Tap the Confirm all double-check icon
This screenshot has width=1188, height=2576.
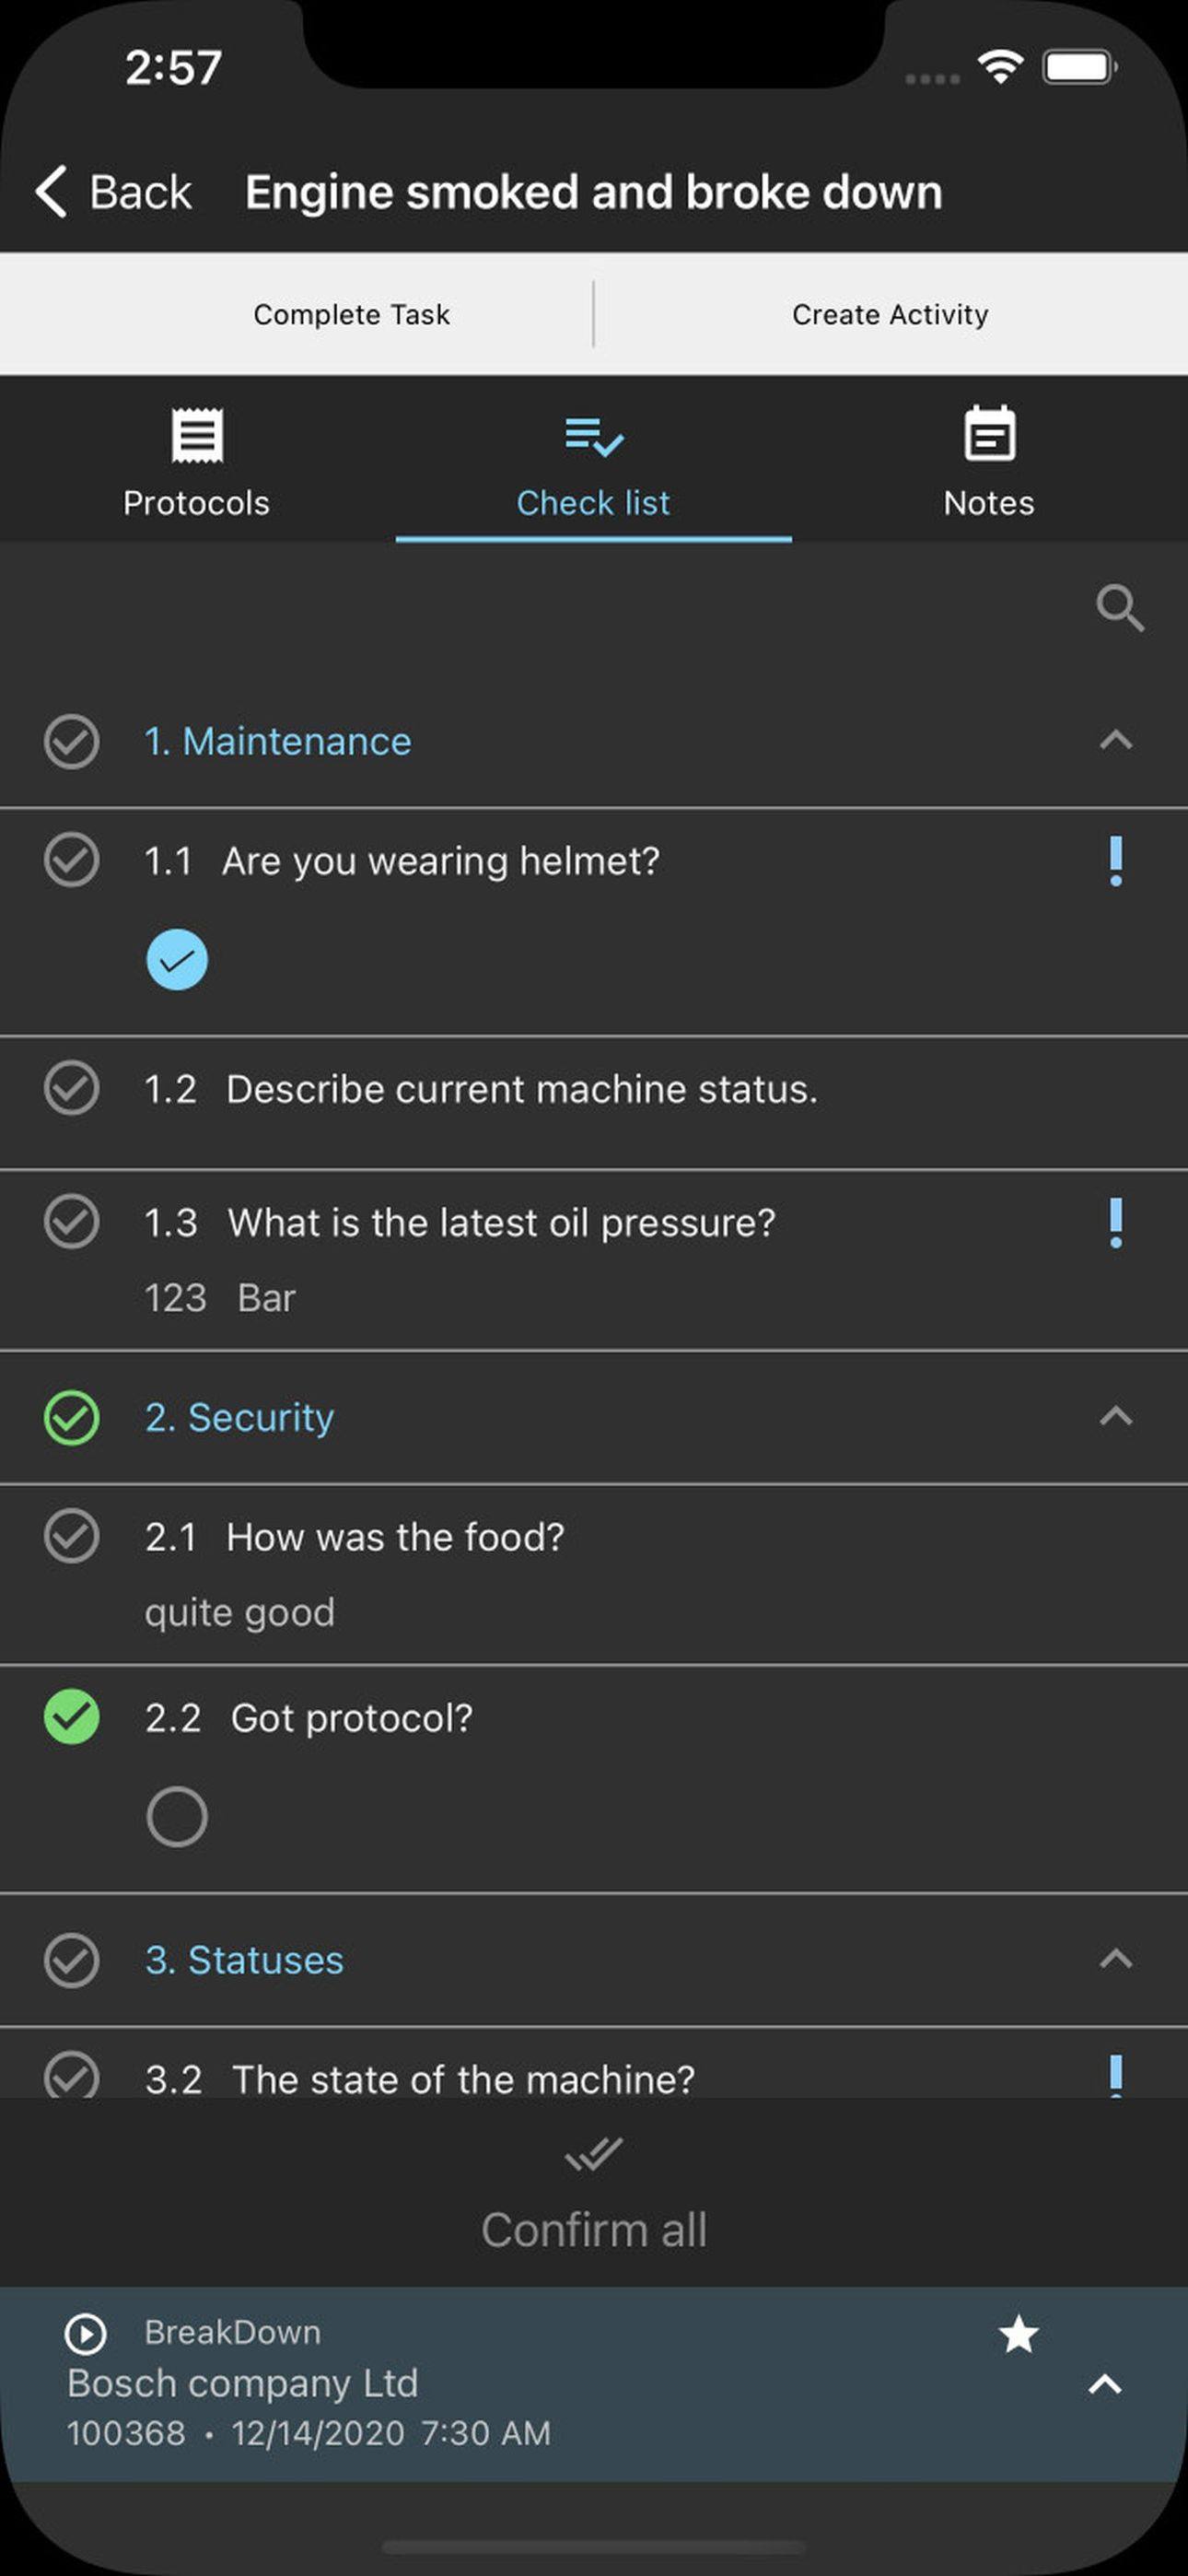pos(594,2153)
